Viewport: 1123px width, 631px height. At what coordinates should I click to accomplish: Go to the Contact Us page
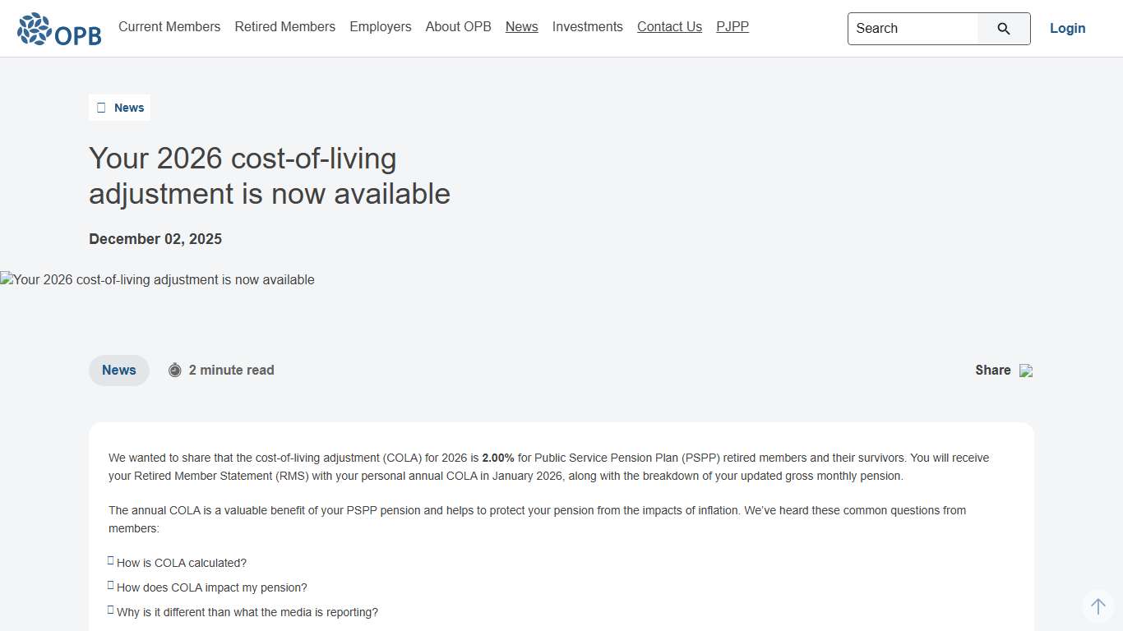pos(669,26)
